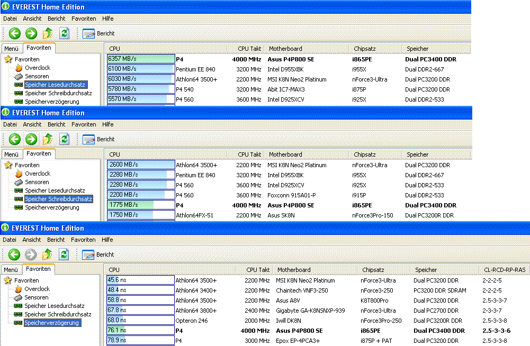Open the Datei menu in the bottom window
This screenshot has width=530, height=346.
tap(10, 240)
